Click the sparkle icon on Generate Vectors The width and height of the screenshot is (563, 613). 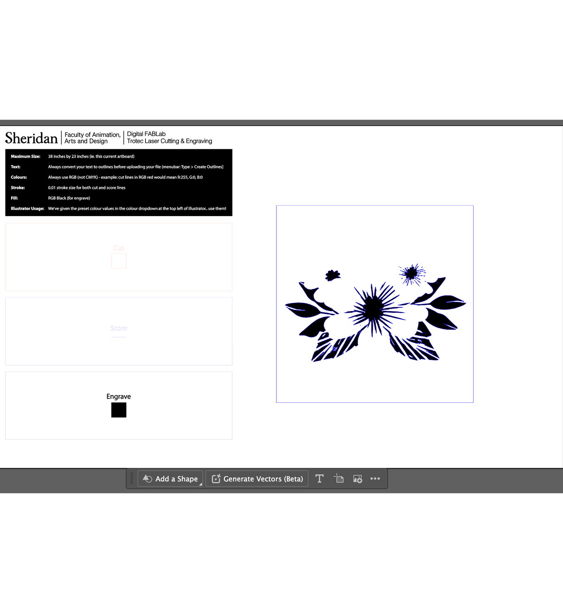(216, 478)
